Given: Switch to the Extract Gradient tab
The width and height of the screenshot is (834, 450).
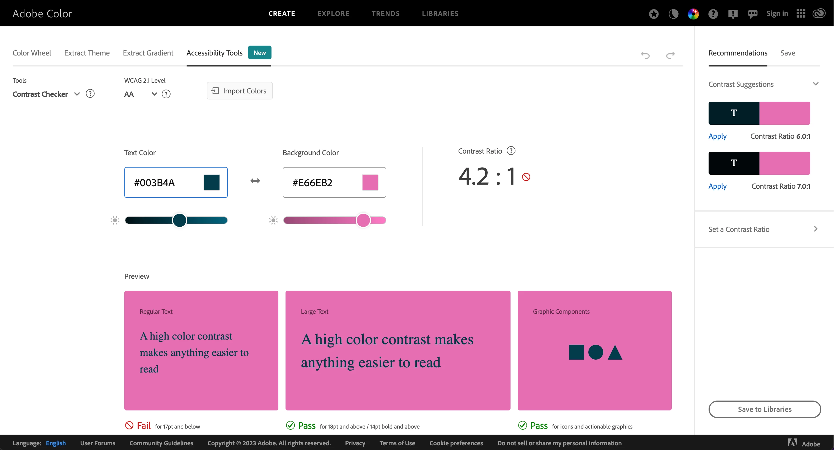Looking at the screenshot, I should tap(148, 53).
